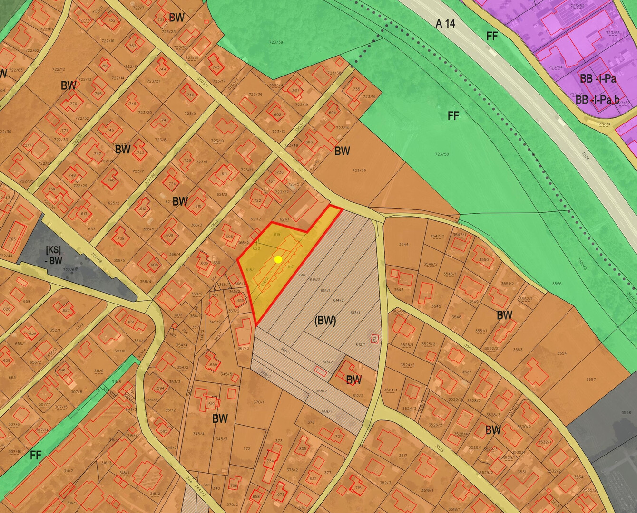Image resolution: width=637 pixels, height=513 pixels.
Task: Select the BB -I-Pa purple zone label
Action: click(598, 78)
